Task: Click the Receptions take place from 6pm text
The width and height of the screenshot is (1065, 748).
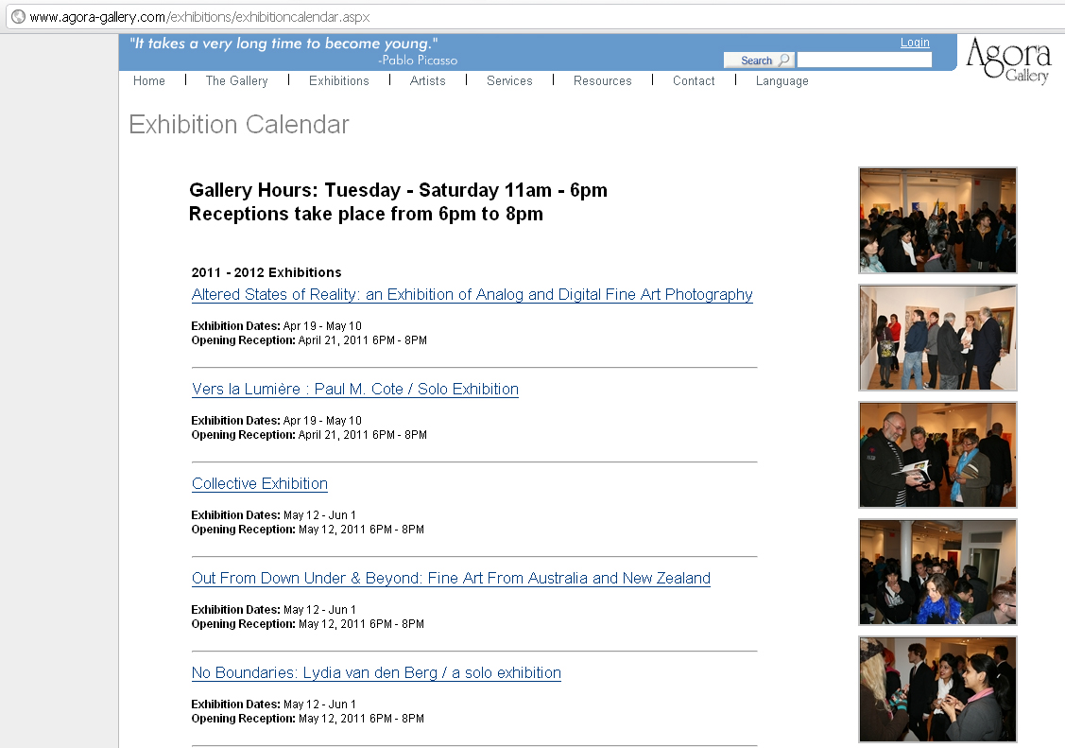Action: pyautogui.click(x=366, y=214)
